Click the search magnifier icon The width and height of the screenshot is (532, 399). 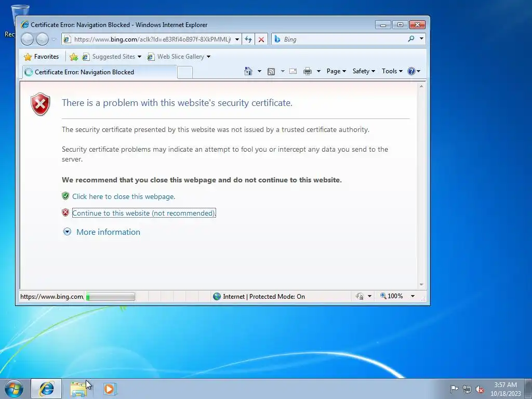(411, 39)
